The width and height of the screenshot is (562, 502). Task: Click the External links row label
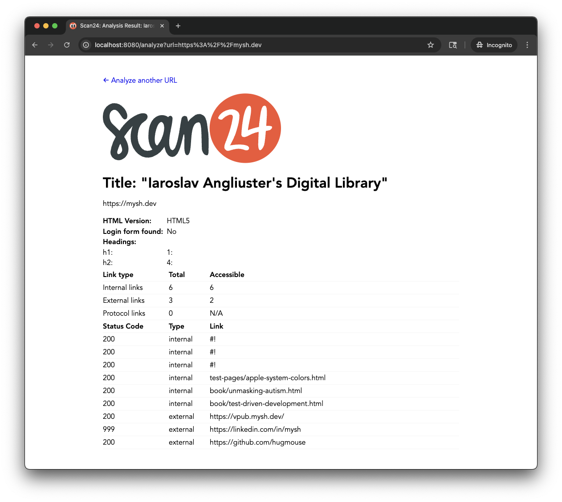point(124,301)
